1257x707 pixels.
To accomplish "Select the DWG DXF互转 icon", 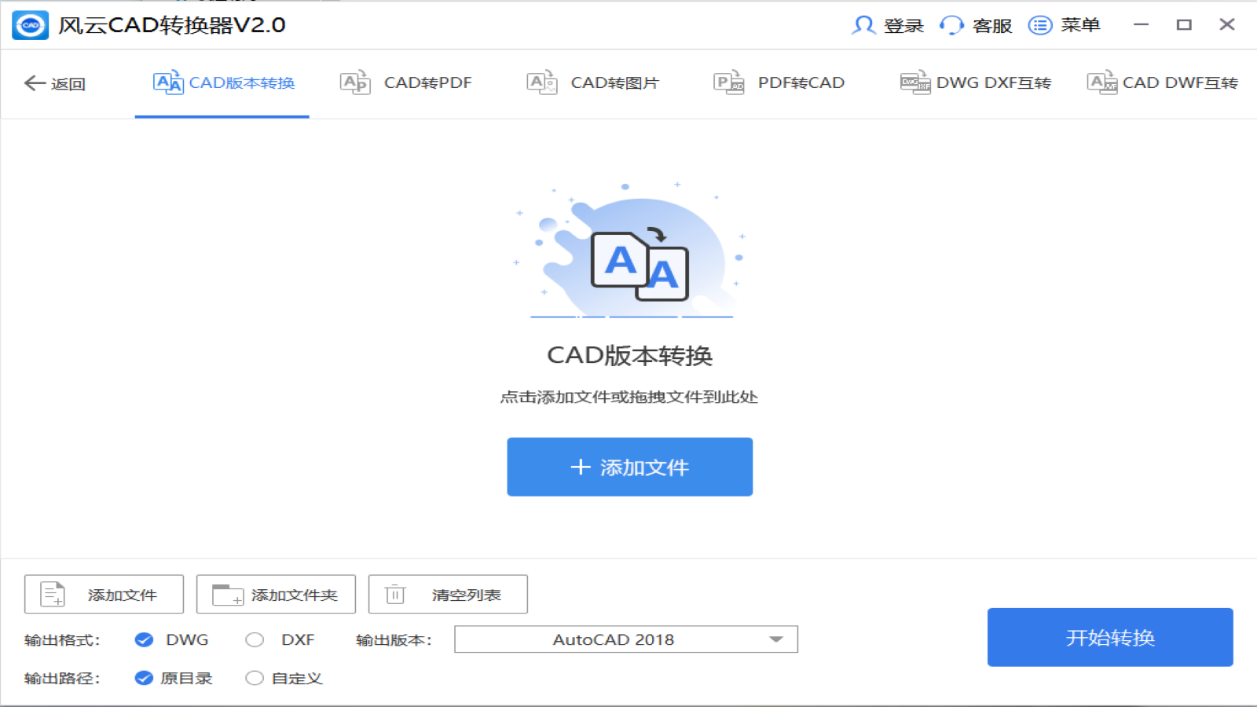I will coord(914,82).
